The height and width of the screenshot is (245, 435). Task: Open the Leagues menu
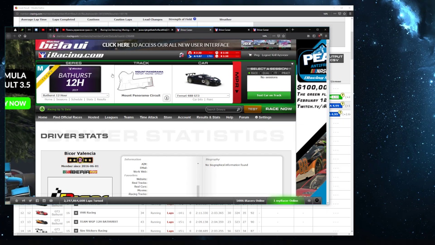click(x=111, y=117)
